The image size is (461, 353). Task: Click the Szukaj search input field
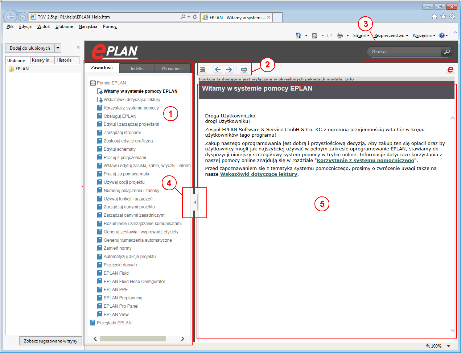[403, 52]
